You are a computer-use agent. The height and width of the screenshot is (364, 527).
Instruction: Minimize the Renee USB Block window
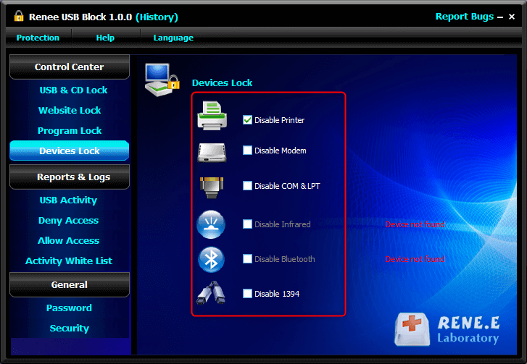[500, 17]
